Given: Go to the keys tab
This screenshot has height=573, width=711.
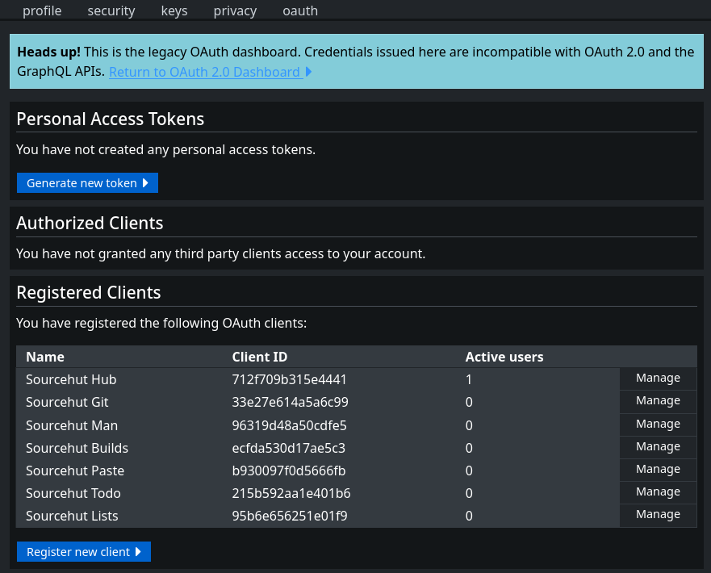Looking at the screenshot, I should click(x=174, y=10).
